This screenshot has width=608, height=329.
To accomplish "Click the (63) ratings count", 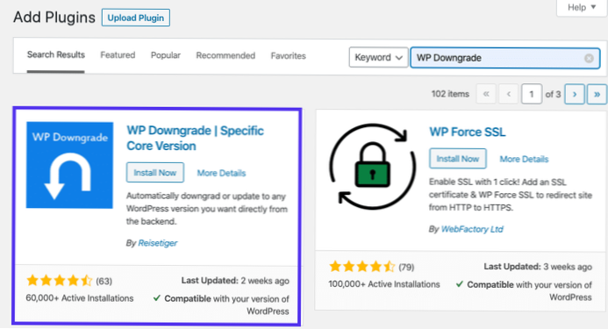I will pyautogui.click(x=104, y=282).
